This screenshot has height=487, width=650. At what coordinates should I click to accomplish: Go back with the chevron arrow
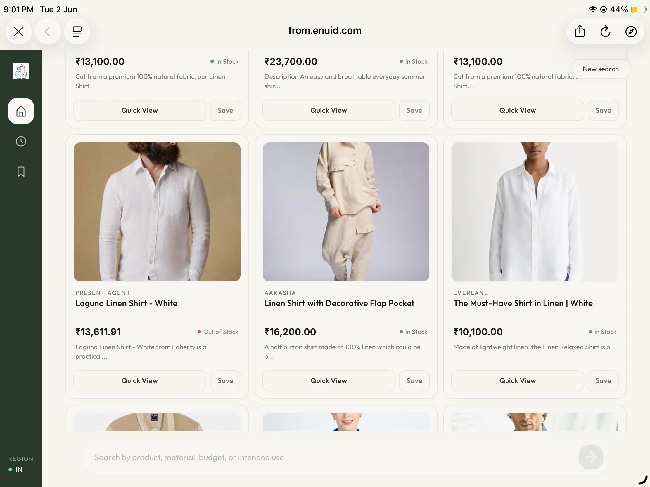[x=48, y=32]
